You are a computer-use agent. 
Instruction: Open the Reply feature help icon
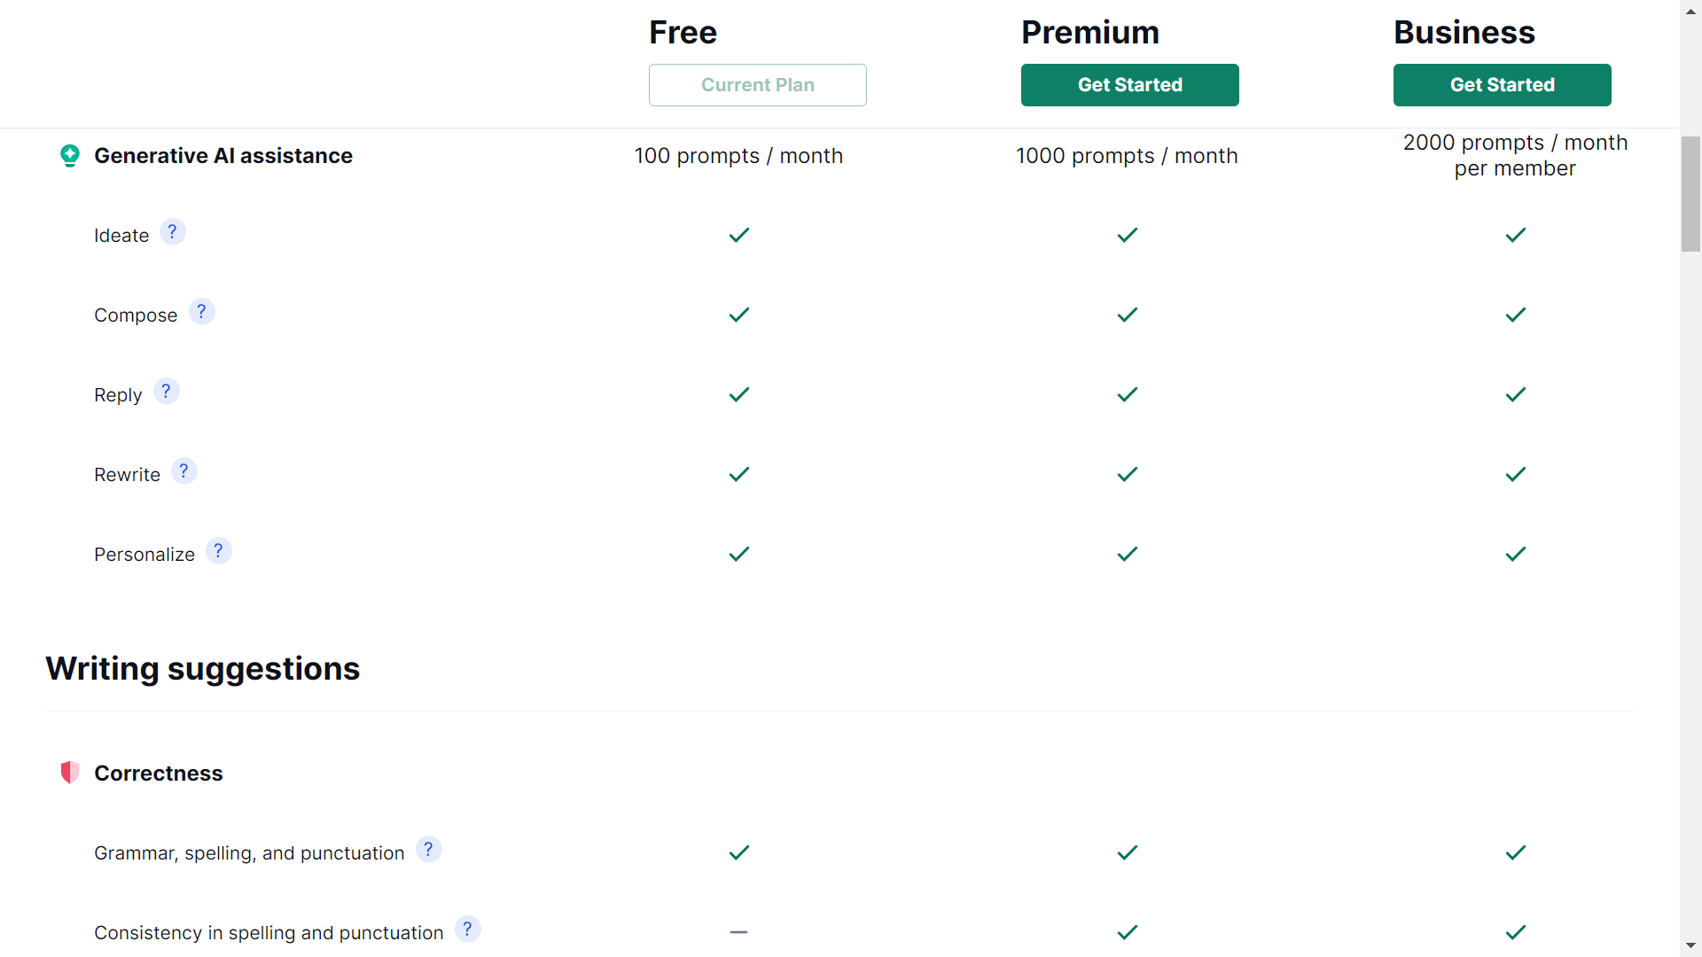point(167,391)
